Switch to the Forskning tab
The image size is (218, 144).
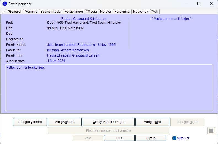(x=122, y=12)
